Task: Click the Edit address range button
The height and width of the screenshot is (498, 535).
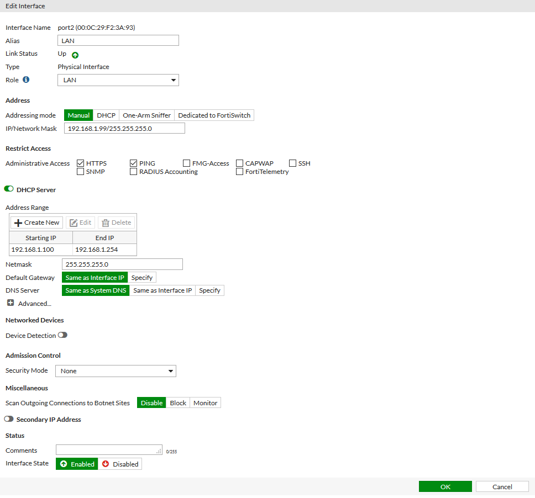Action: (x=81, y=222)
